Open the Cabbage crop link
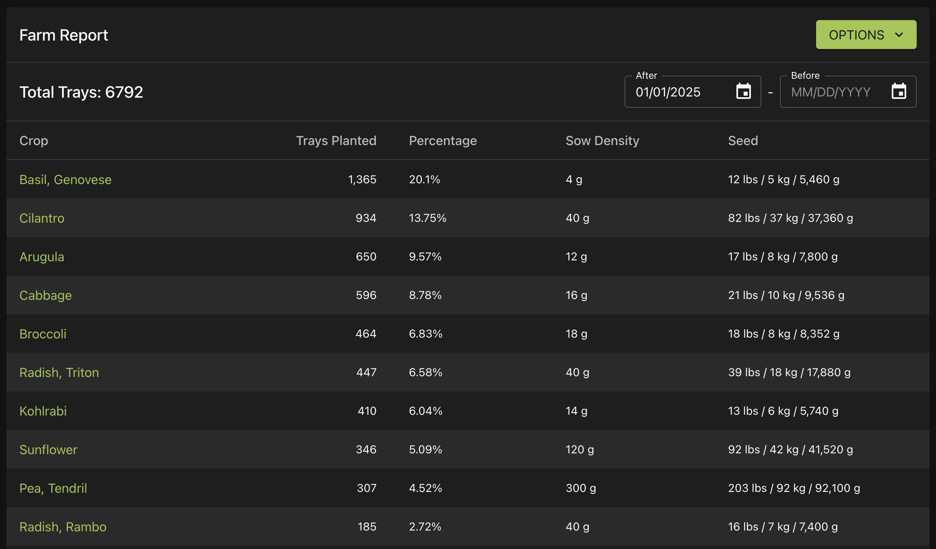This screenshot has width=936, height=549. point(45,295)
